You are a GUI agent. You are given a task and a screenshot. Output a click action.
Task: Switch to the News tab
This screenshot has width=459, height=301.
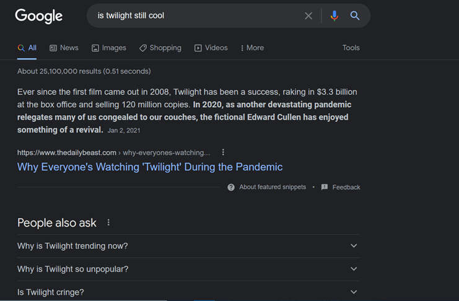pos(64,48)
